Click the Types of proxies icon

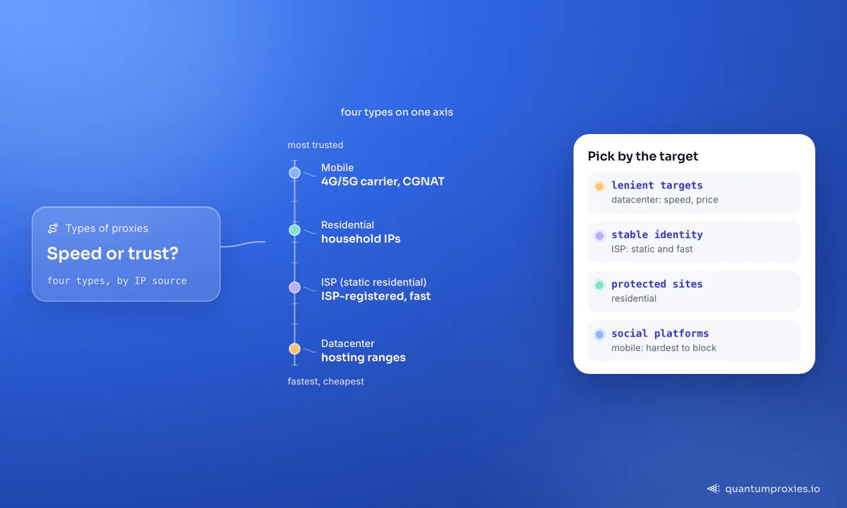53,229
